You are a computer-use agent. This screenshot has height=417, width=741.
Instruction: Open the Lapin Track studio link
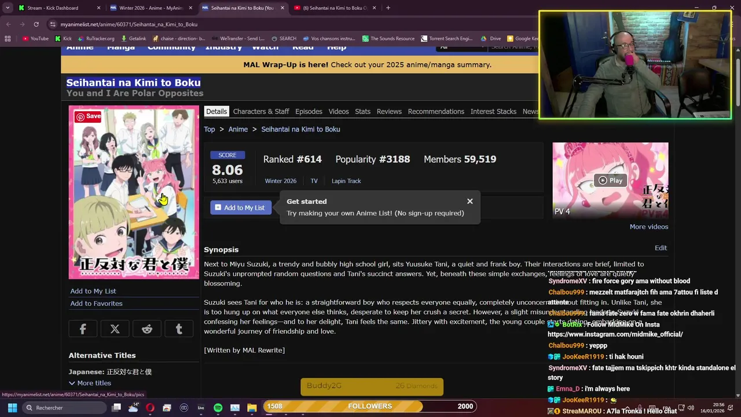346,181
